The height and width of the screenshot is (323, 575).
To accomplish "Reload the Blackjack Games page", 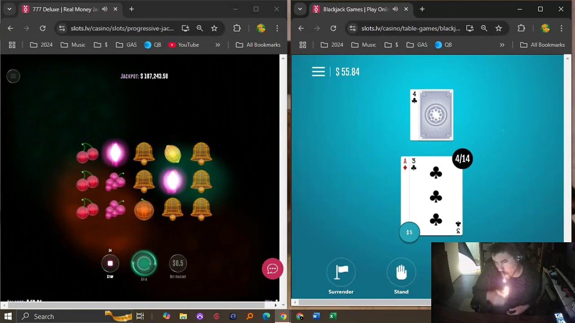I will [333, 28].
